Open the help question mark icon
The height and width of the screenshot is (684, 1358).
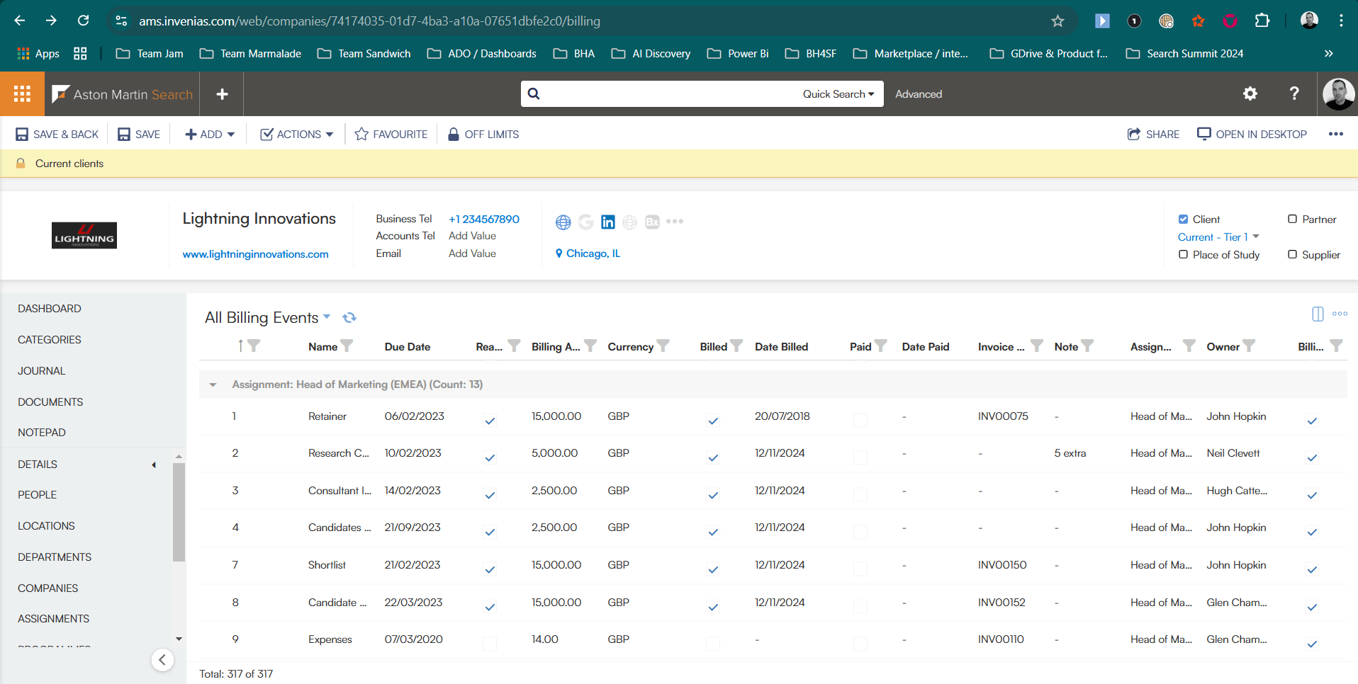tap(1294, 93)
